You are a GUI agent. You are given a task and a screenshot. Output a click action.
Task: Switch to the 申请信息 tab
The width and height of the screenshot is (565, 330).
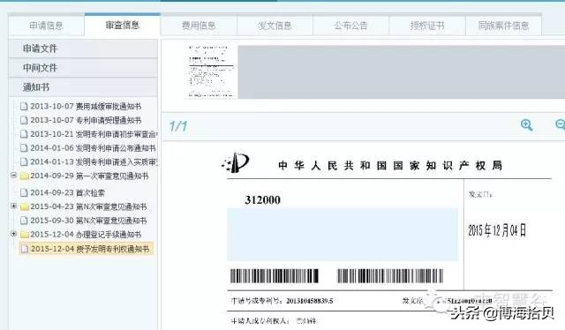46,26
